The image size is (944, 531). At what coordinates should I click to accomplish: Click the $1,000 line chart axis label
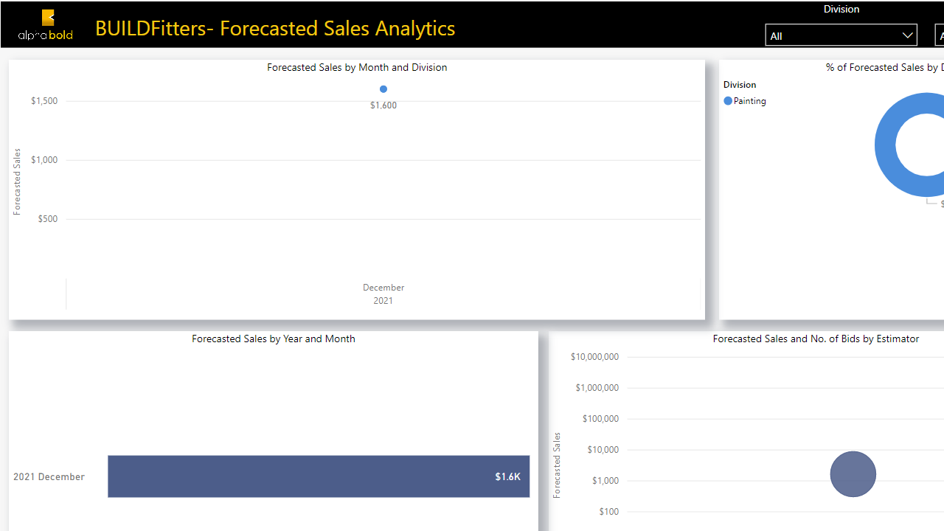click(x=44, y=160)
